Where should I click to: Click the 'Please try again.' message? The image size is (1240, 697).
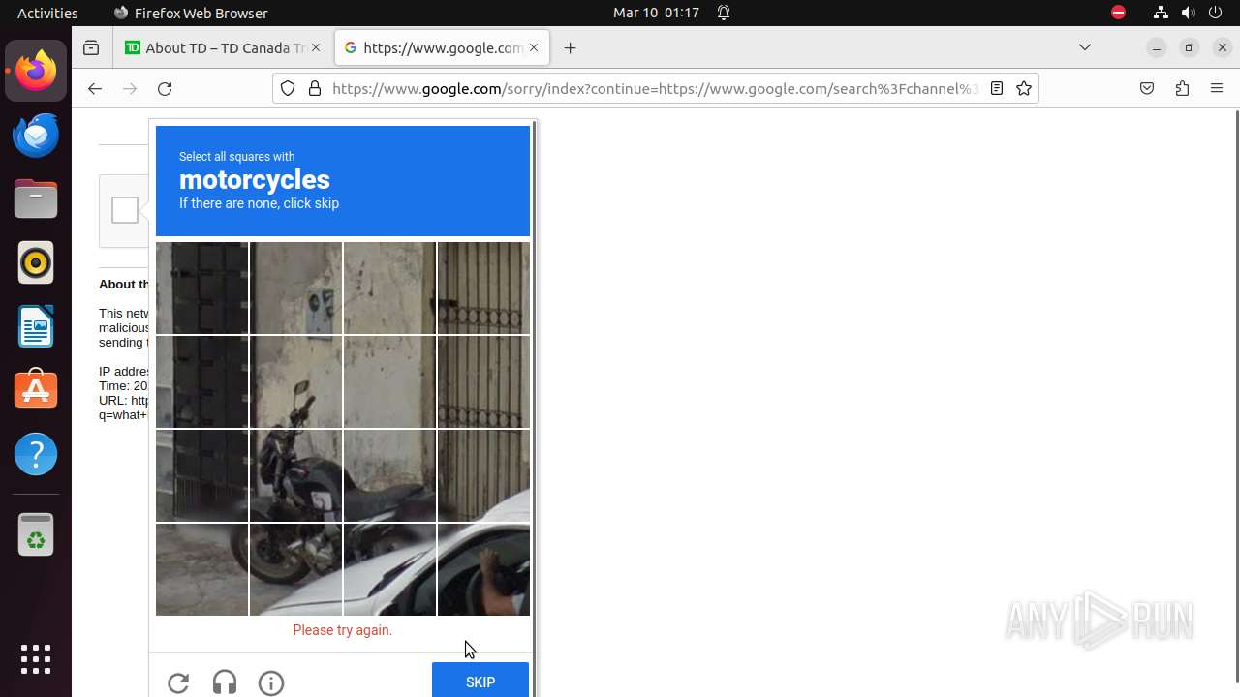343,630
